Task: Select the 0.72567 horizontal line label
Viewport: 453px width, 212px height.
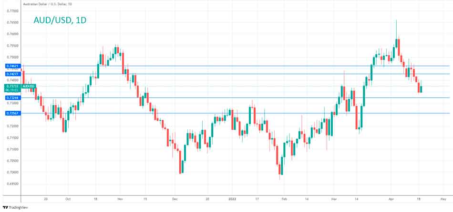Action: pyautogui.click(x=11, y=113)
